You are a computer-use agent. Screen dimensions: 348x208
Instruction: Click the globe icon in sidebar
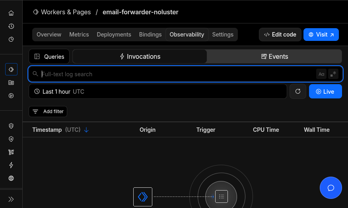click(11, 178)
